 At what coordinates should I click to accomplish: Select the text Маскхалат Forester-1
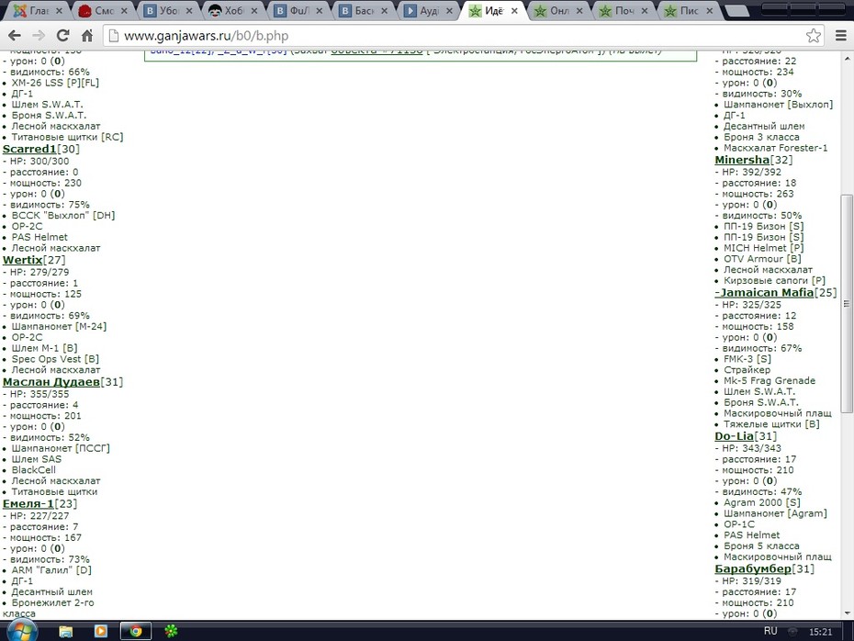tap(775, 148)
